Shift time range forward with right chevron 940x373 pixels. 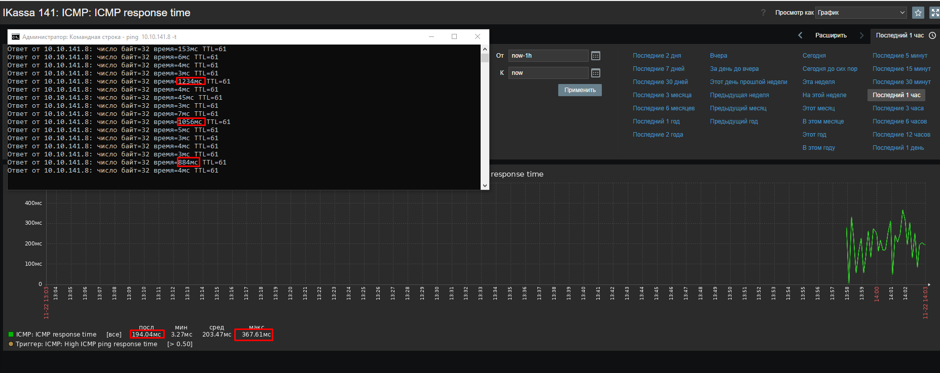click(x=861, y=35)
